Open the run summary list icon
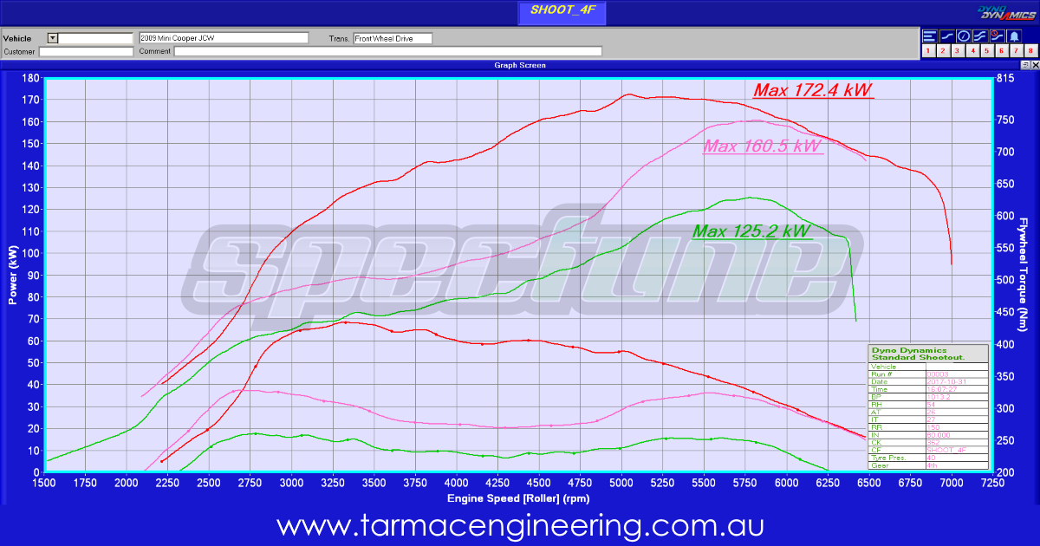Image resolution: width=1040 pixels, height=546 pixels. [x=929, y=36]
